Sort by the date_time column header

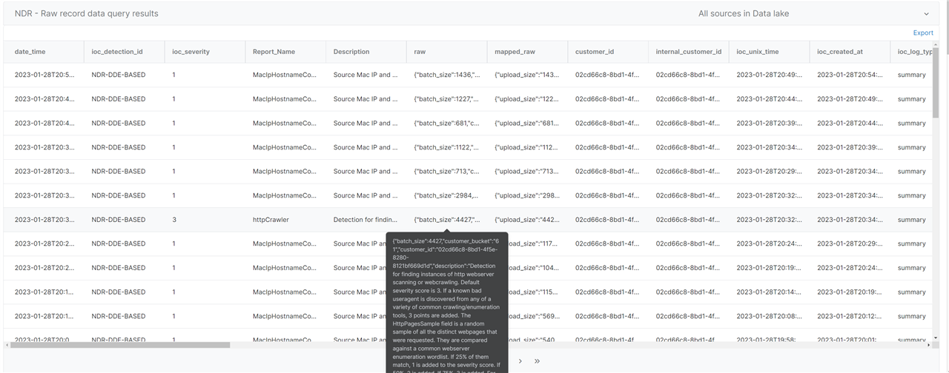point(30,52)
